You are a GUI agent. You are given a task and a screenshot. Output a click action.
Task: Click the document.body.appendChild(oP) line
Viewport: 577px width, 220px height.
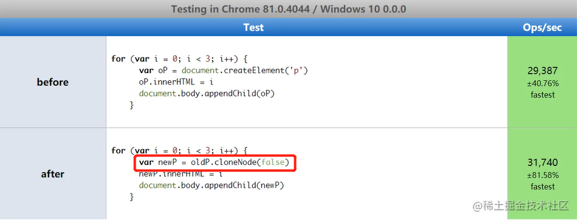207,94
